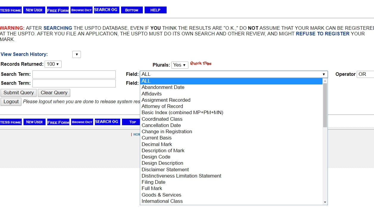This screenshot has height=215, width=374.
Task: Click the Quick Tips graphic link
Action: 201,63
